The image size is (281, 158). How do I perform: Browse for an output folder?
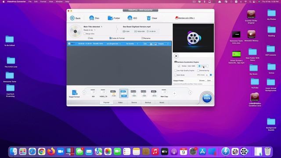(x=202, y=81)
